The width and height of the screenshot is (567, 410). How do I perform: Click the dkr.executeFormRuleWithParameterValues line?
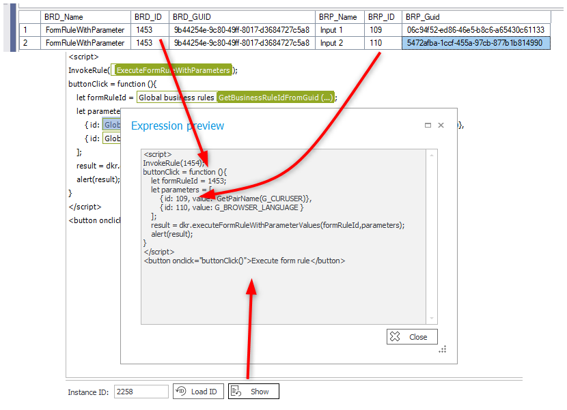[278, 225]
